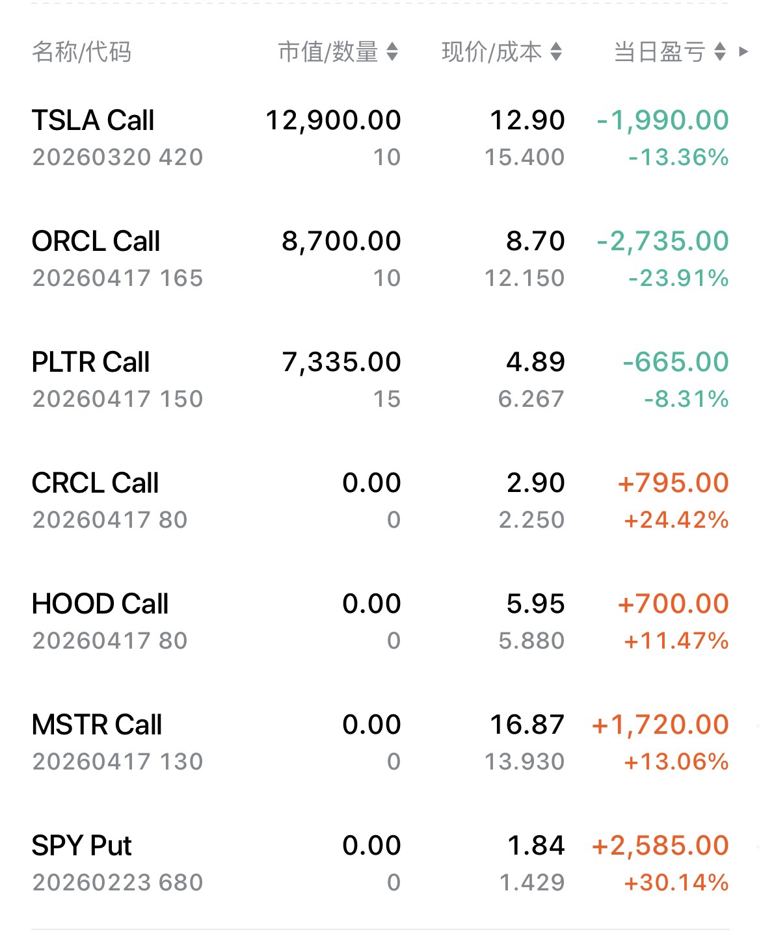761x932 pixels.
Task: Click TSLA Call's -1,990.00 daily loss
Action: tap(663, 121)
